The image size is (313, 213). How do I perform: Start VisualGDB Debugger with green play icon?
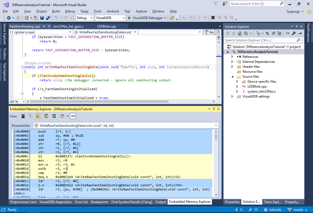pos(129,18)
